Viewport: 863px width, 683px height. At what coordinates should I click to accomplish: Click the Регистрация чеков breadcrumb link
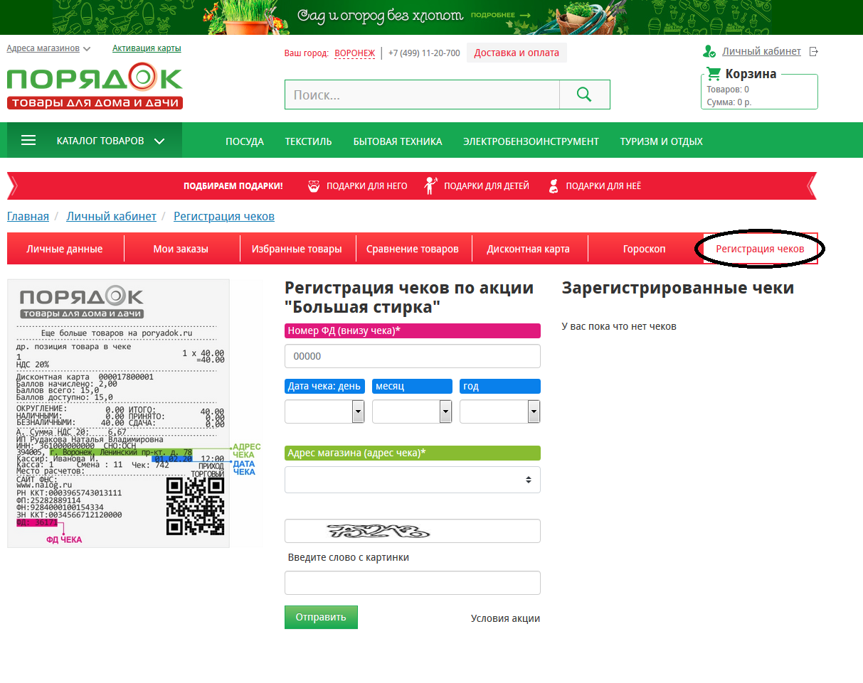tap(224, 216)
